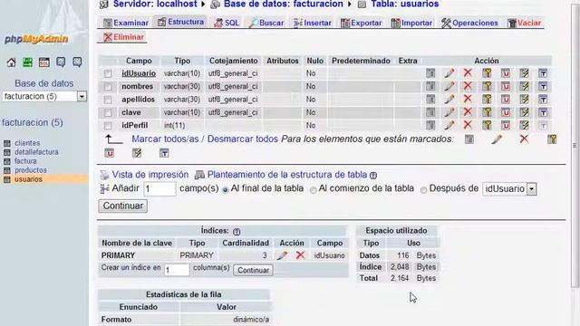Click the index columns count input
The height and width of the screenshot is (326, 580).
[177, 270]
